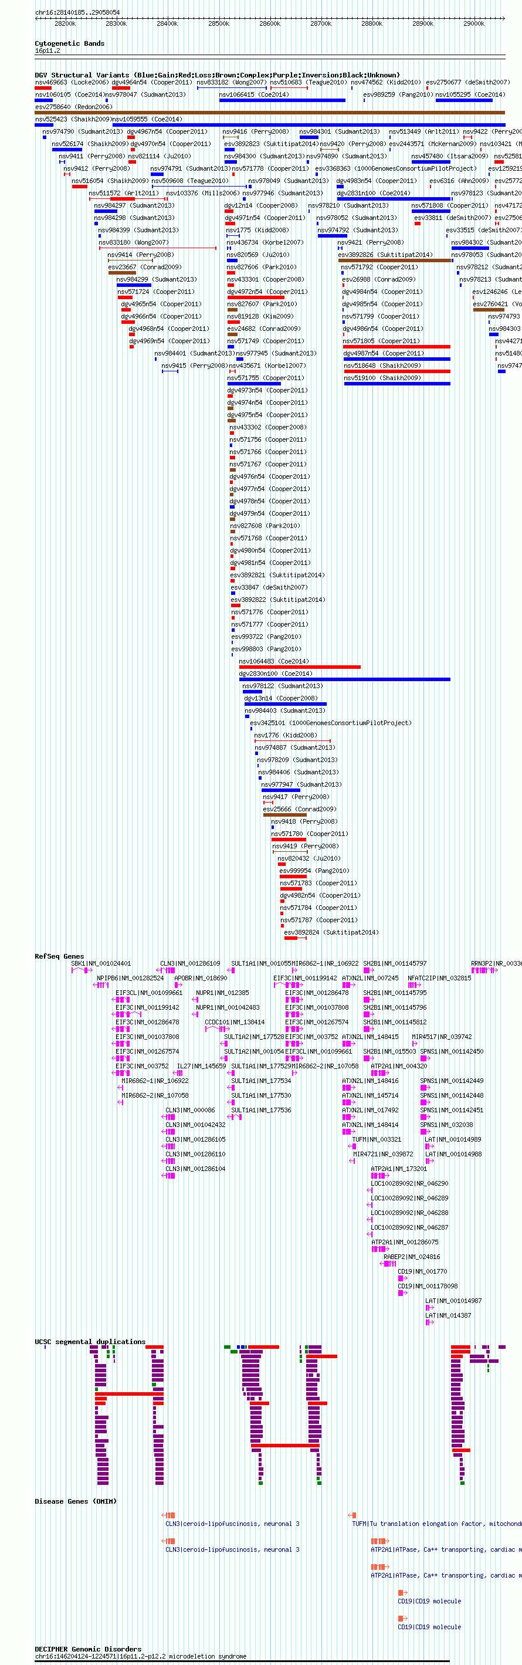The width and height of the screenshot is (522, 1665).
Task: Select variant nsv833180 (Wong2007)
Action: coord(133,242)
